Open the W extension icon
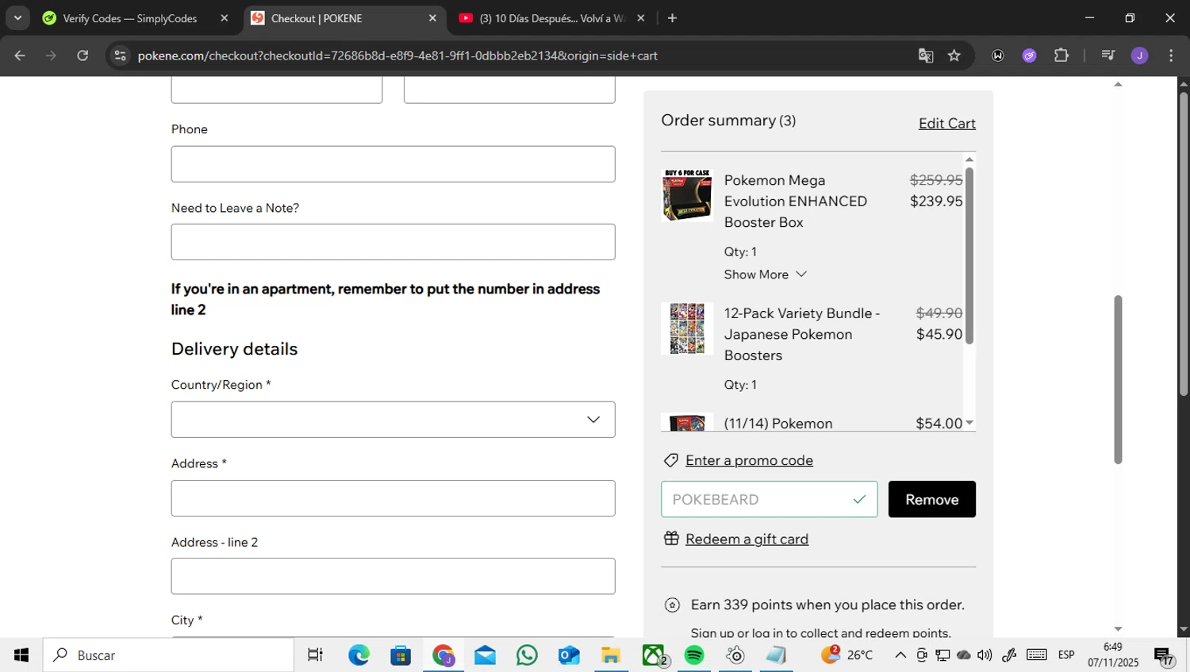Screen dimensions: 1190x672 (998, 56)
